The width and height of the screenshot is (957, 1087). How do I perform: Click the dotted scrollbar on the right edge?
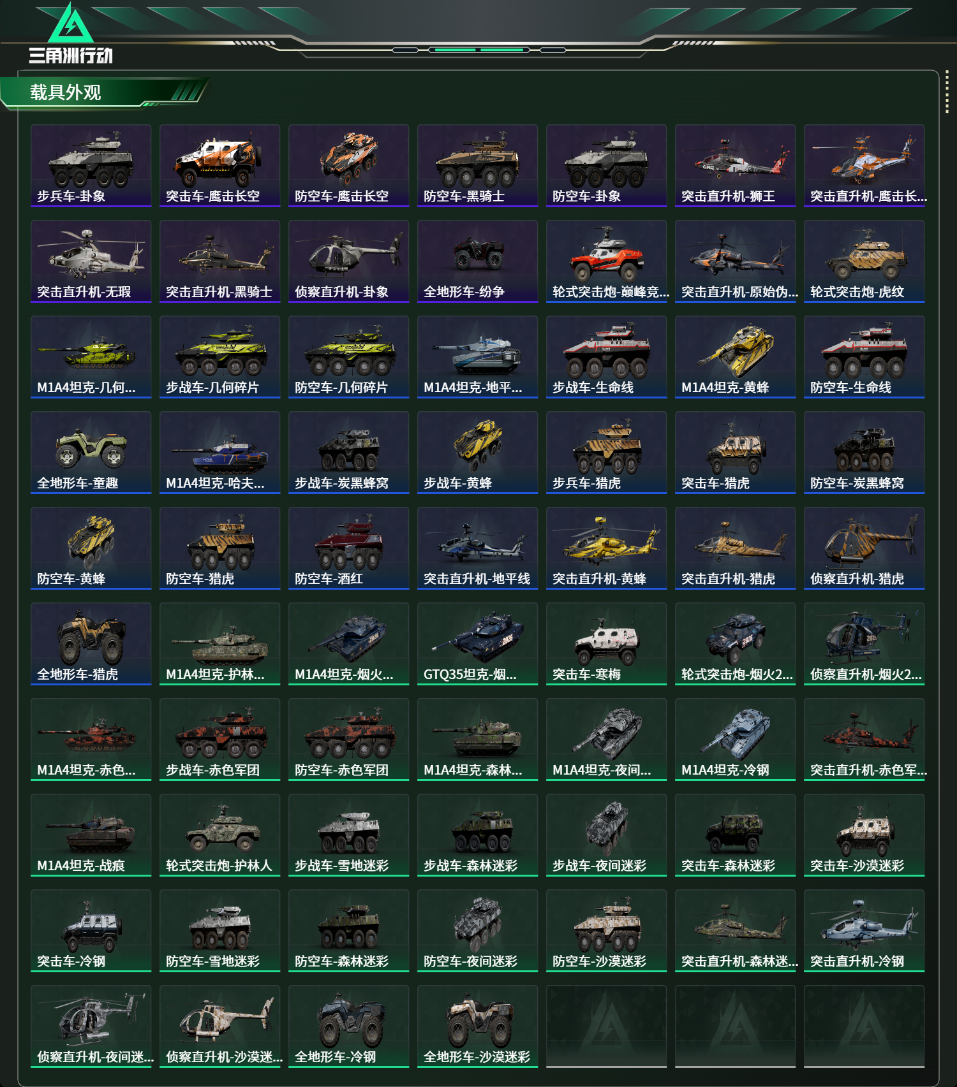pos(947,93)
